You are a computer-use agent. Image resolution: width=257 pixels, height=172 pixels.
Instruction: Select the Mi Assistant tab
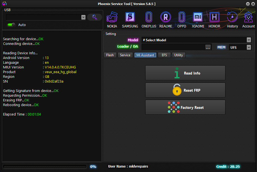[x=146, y=55]
